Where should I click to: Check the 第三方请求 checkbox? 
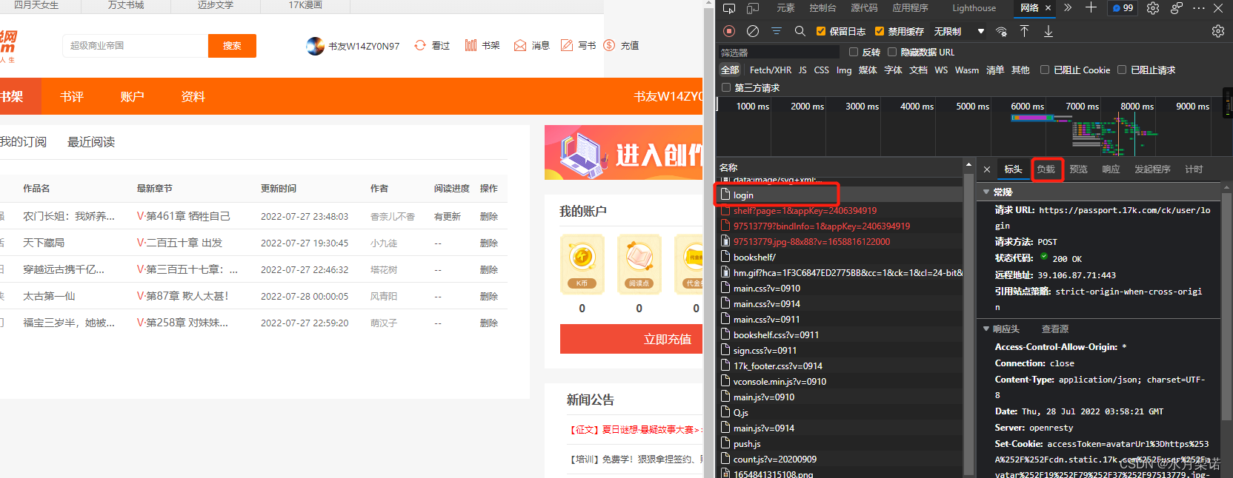[x=726, y=87]
